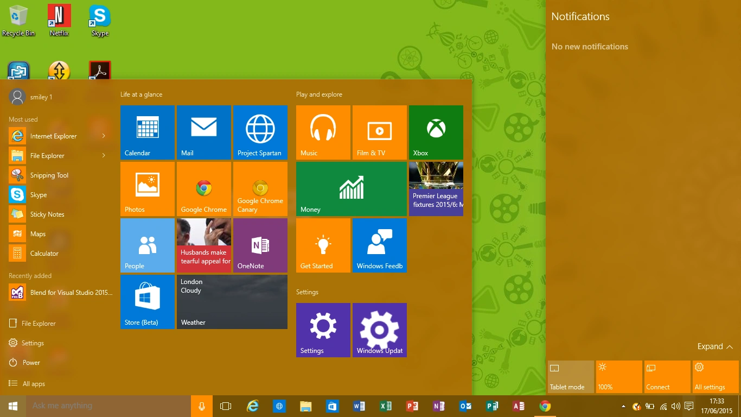Viewport: 741px width, 417px height.
Task: Toggle the Action Center notifications icon
Action: pos(689,406)
